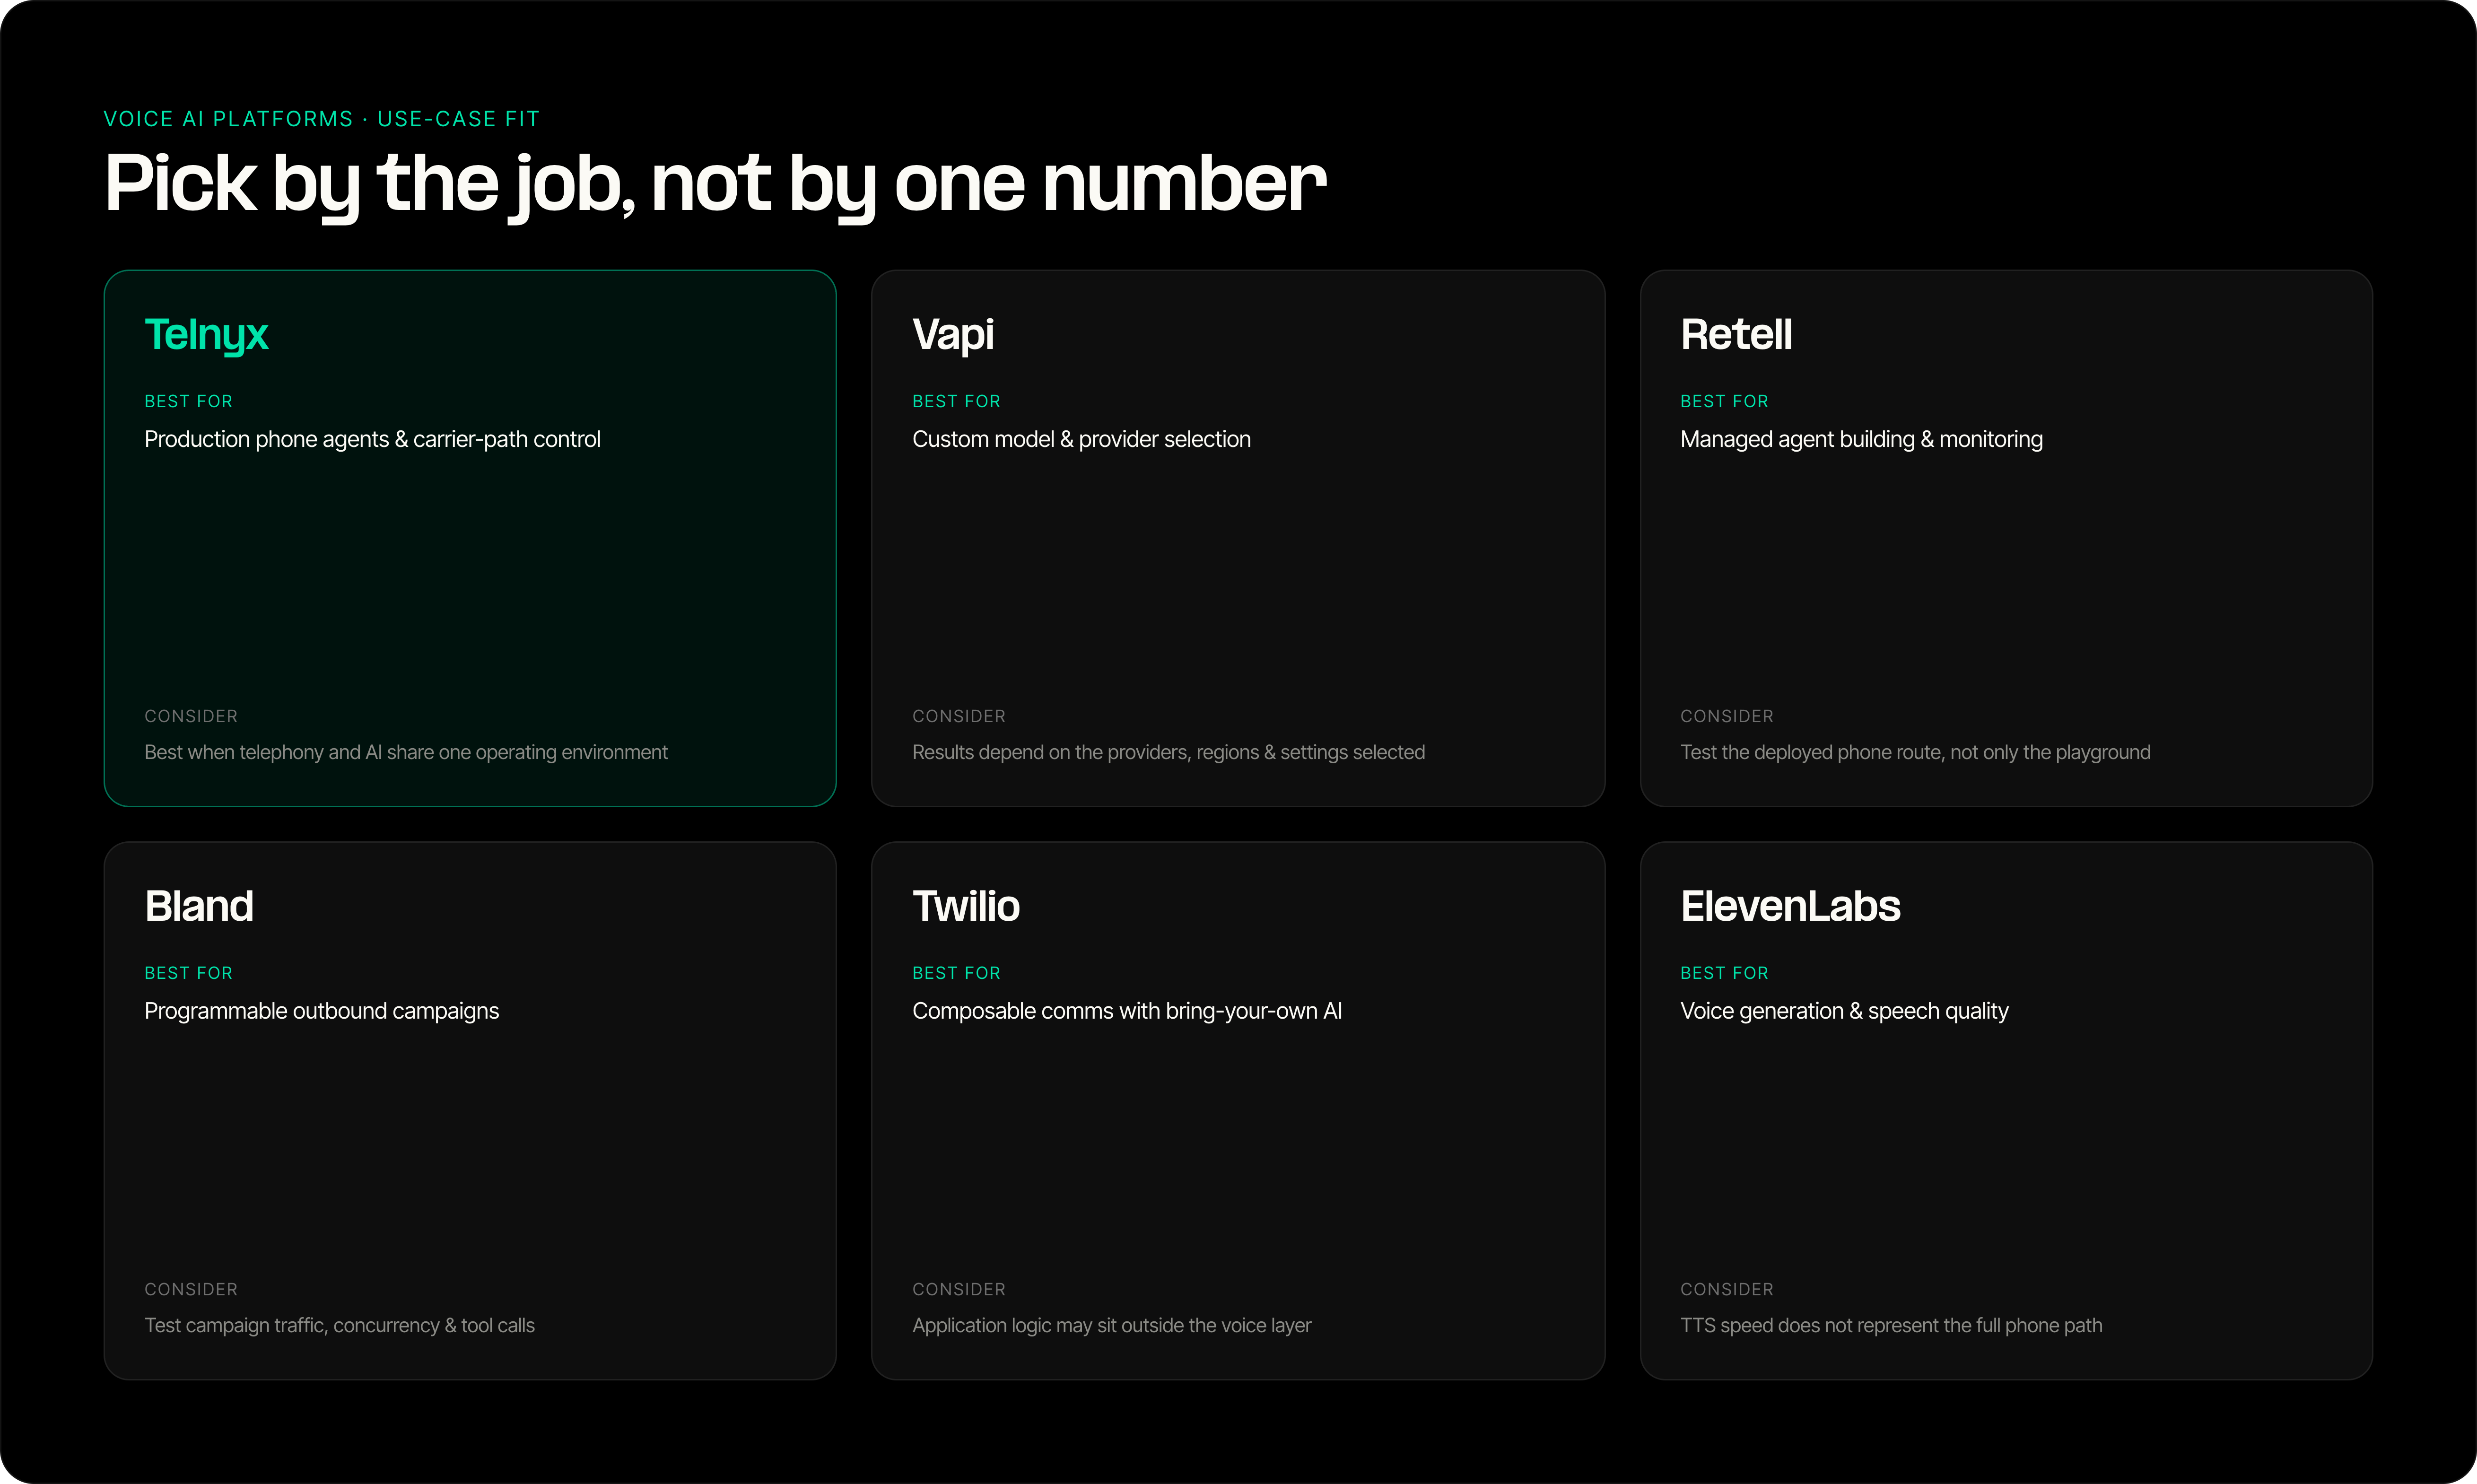
Task: Click "Composable comms with bring-your-own AI"
Action: click(1127, 1012)
